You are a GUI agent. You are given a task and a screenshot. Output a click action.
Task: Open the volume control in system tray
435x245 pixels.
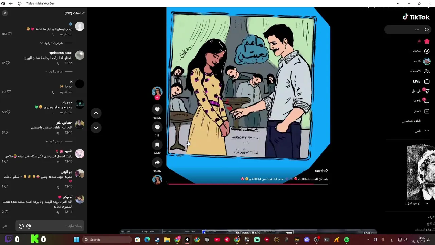pyautogui.click(x=405, y=240)
